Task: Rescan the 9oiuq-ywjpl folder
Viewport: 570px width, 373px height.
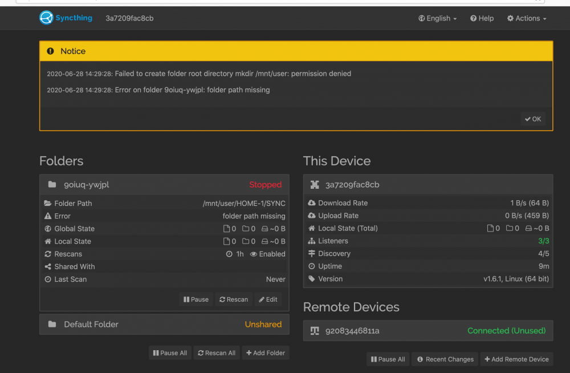Action: pyautogui.click(x=234, y=299)
